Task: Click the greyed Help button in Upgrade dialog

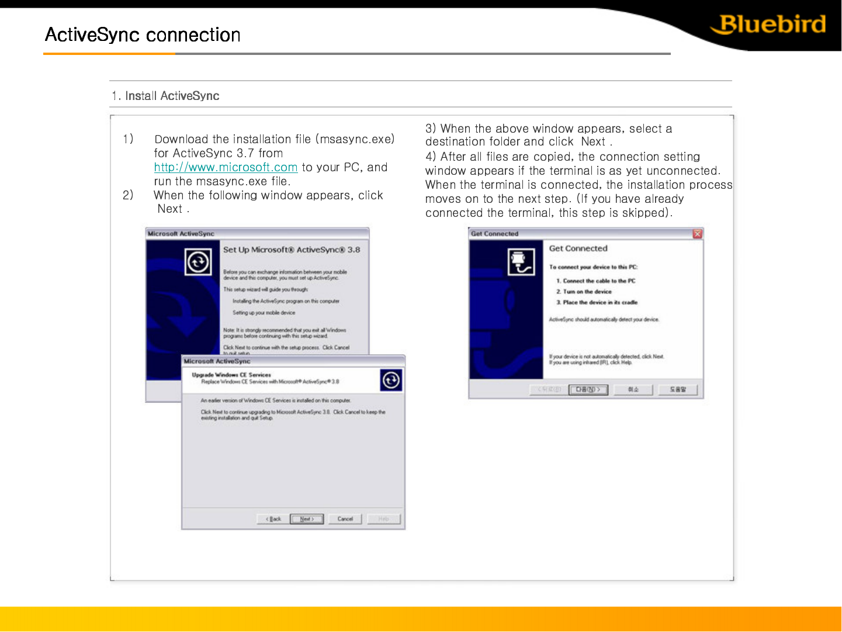Action: tap(384, 519)
